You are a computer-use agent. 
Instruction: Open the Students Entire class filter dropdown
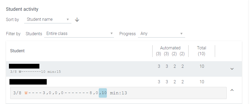coord(79,34)
